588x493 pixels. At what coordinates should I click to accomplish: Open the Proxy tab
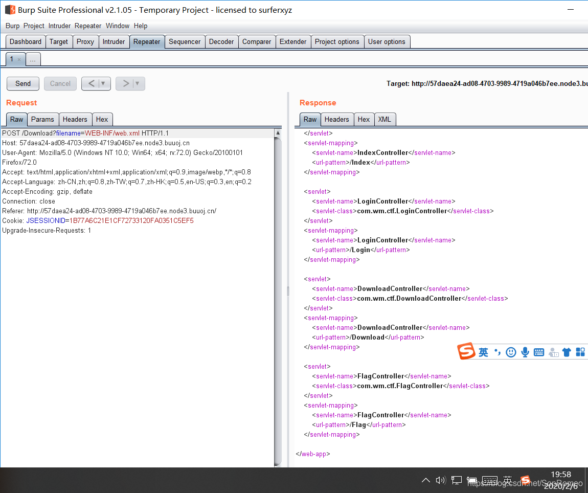pyautogui.click(x=85, y=41)
